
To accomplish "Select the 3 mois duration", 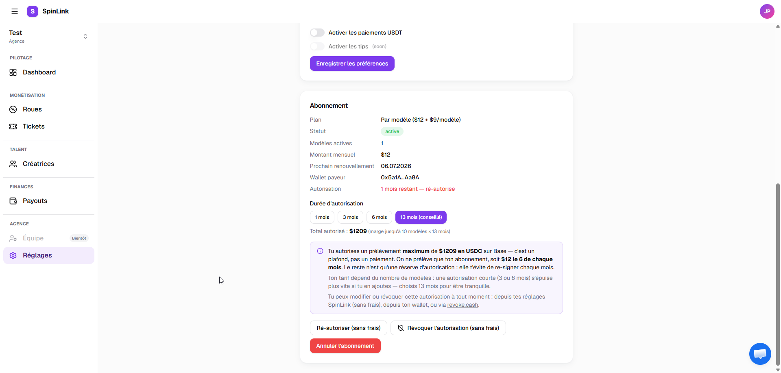I will [x=350, y=217].
